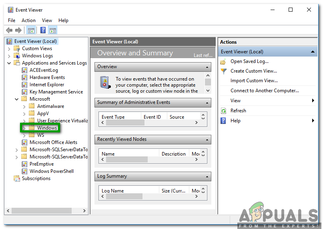
Task: Toggle the Show/Hide Action Pane toolbar icon
Action: [53, 30]
